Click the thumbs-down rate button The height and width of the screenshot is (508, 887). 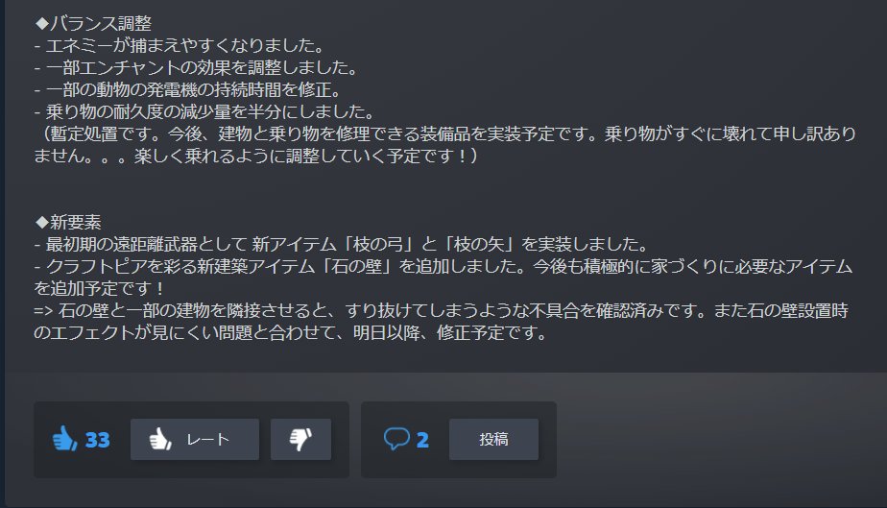[301, 440]
